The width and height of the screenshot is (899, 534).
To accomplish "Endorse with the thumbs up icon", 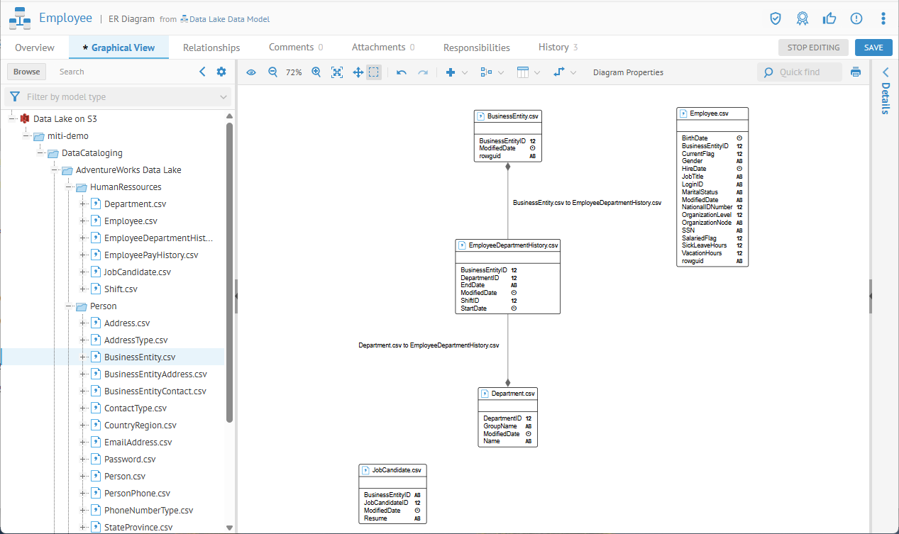I will point(829,18).
